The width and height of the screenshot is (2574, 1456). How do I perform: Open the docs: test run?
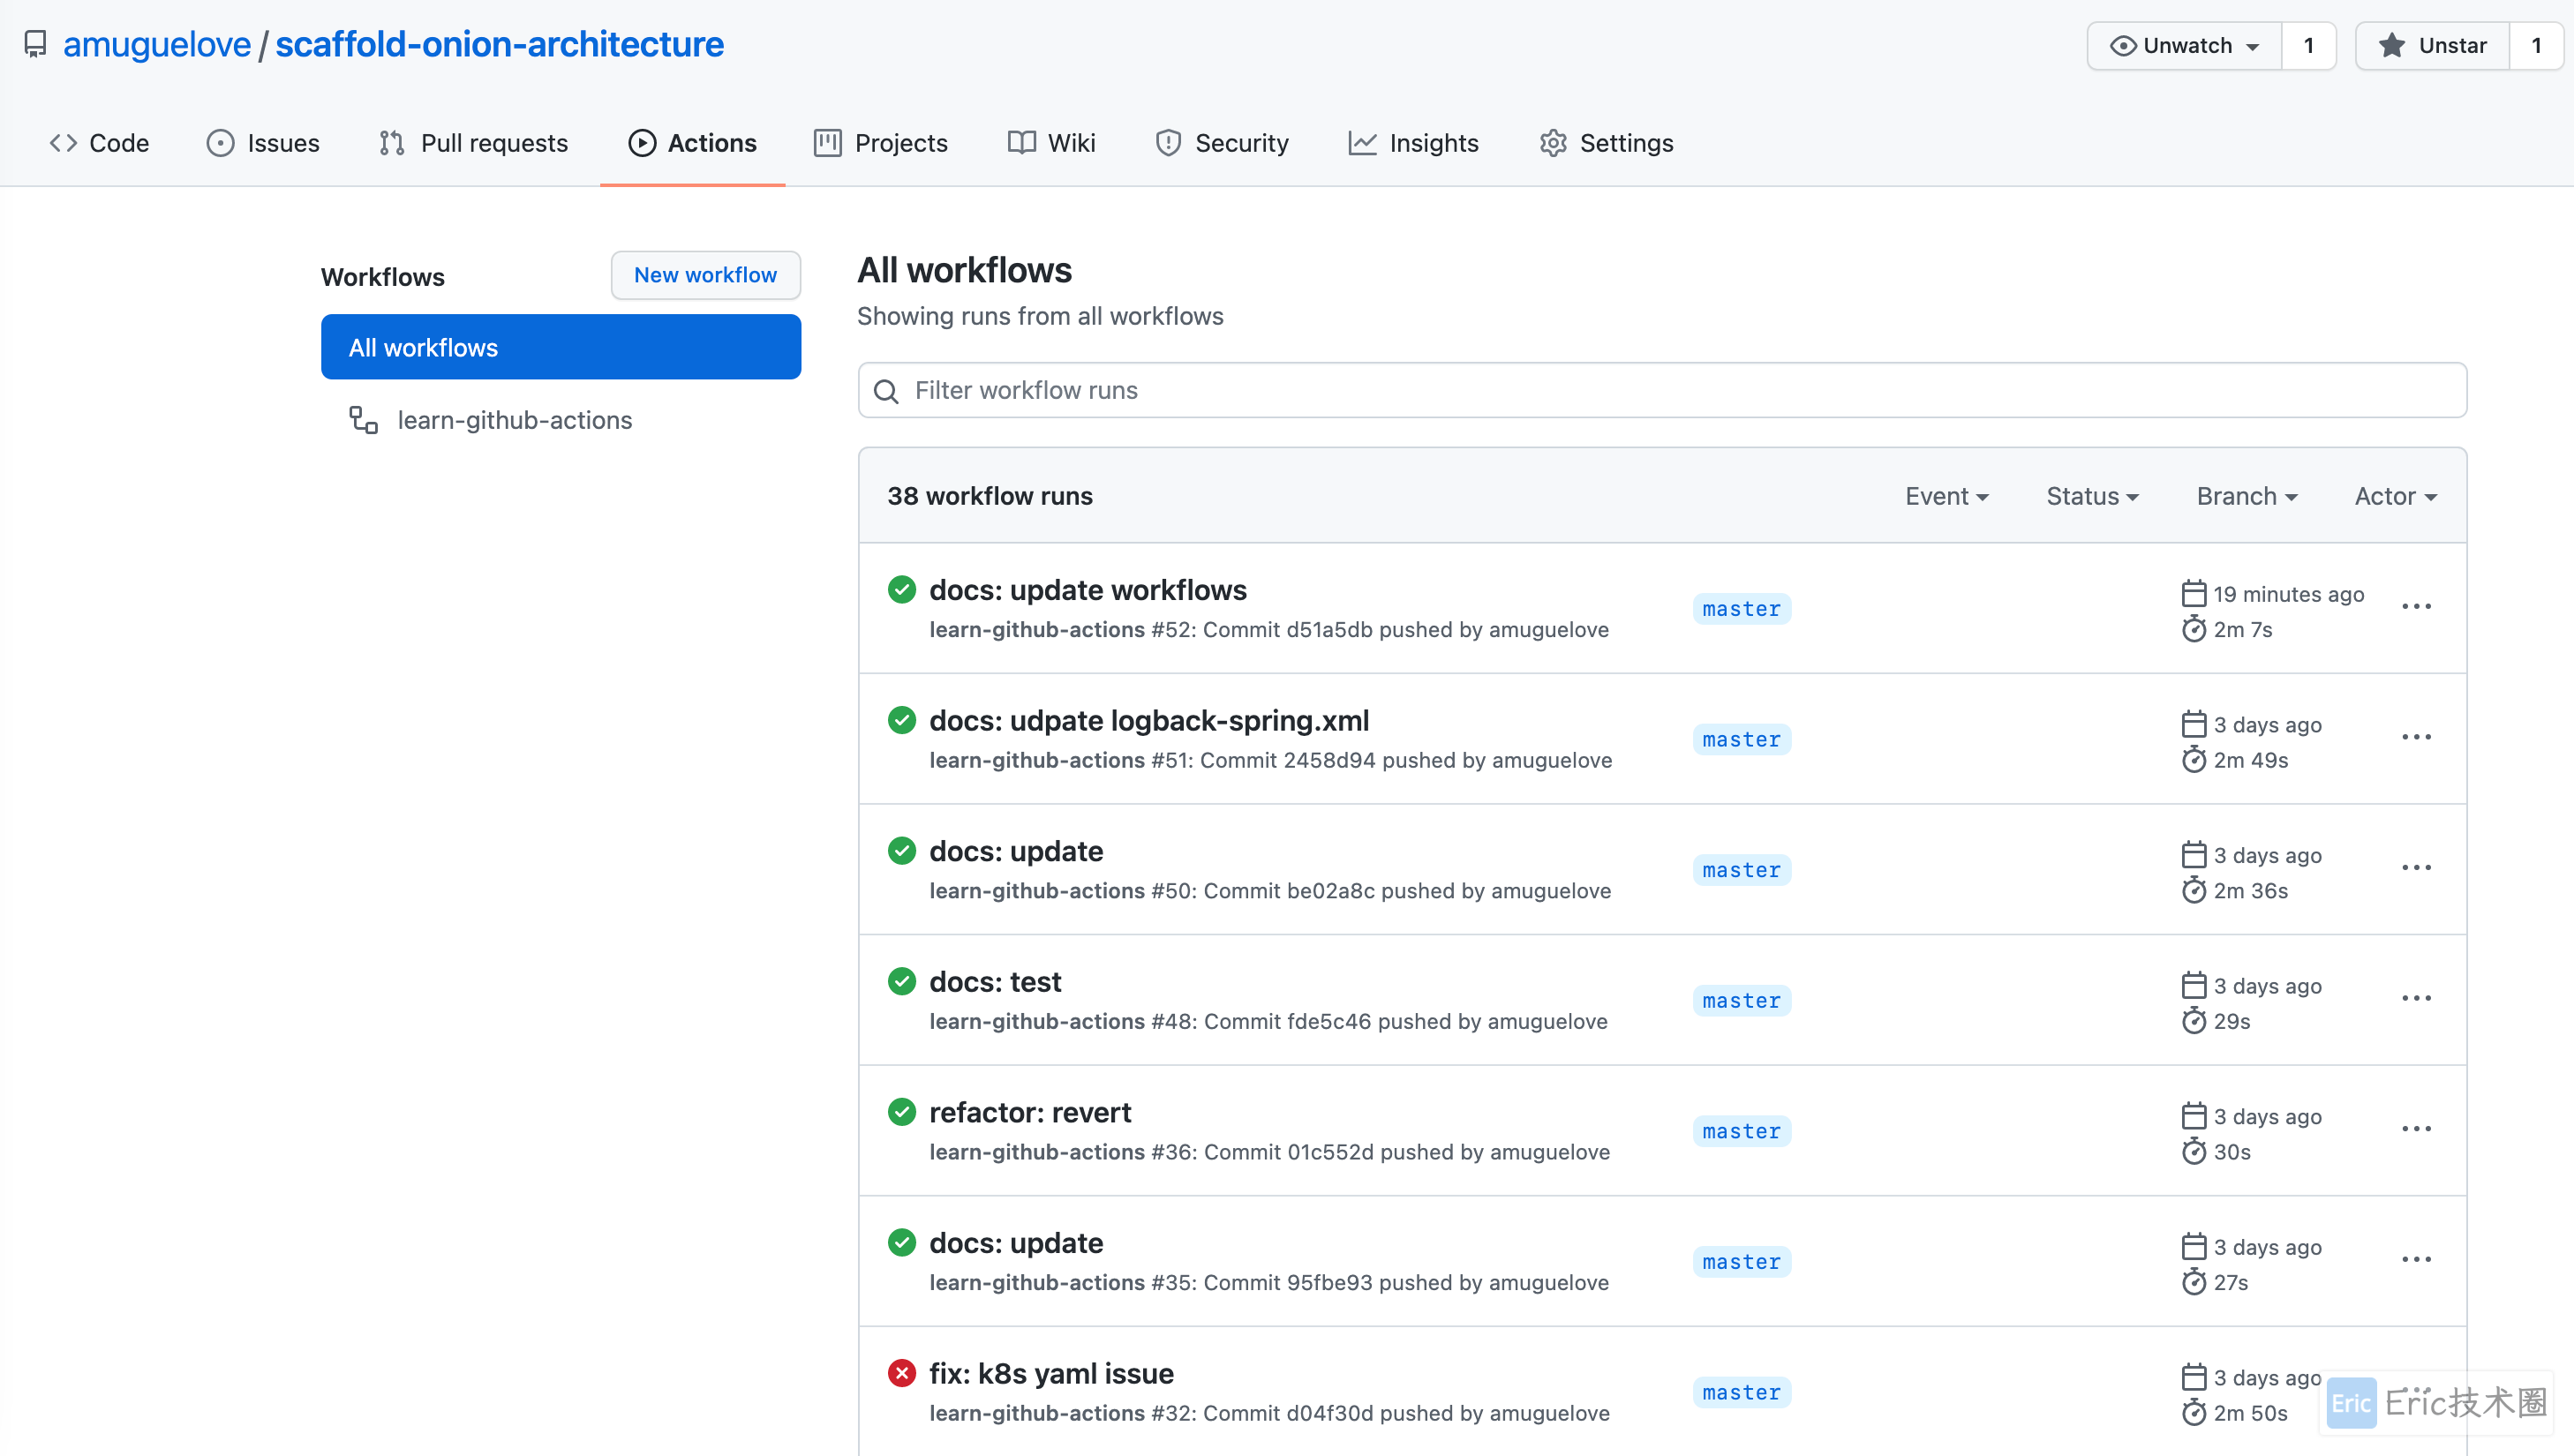pyautogui.click(x=995, y=981)
